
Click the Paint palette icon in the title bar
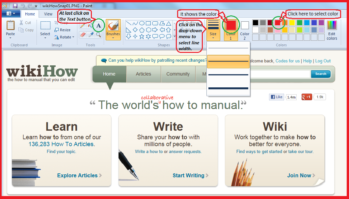click(4, 6)
